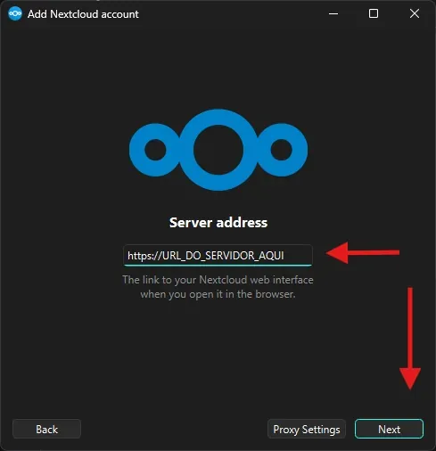436x451 pixels.
Task: Minimize the Add Nextcloud account window
Action: (333, 13)
